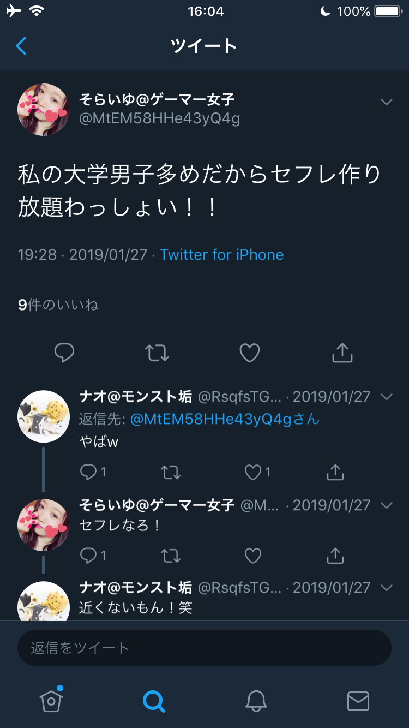The height and width of the screenshot is (728, 409).
Task: Expand options chevron on やばw reply
Action: point(387,397)
